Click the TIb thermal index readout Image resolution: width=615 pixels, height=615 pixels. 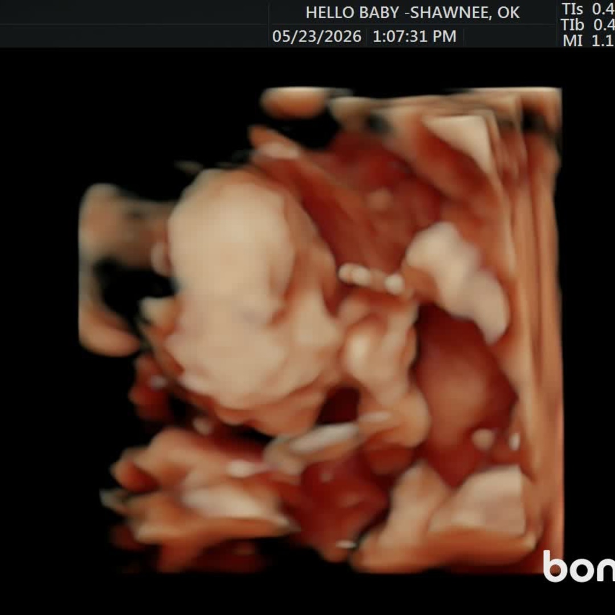pos(588,24)
